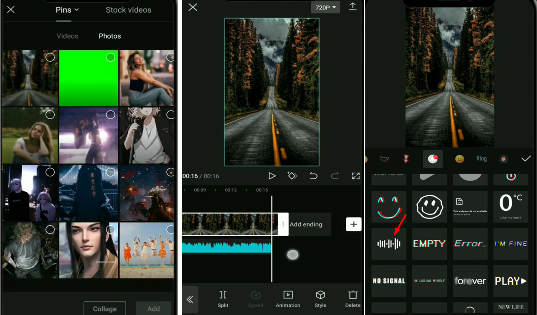Add the Error_ glitch sticker
This screenshot has height=315, width=537.
(470, 244)
